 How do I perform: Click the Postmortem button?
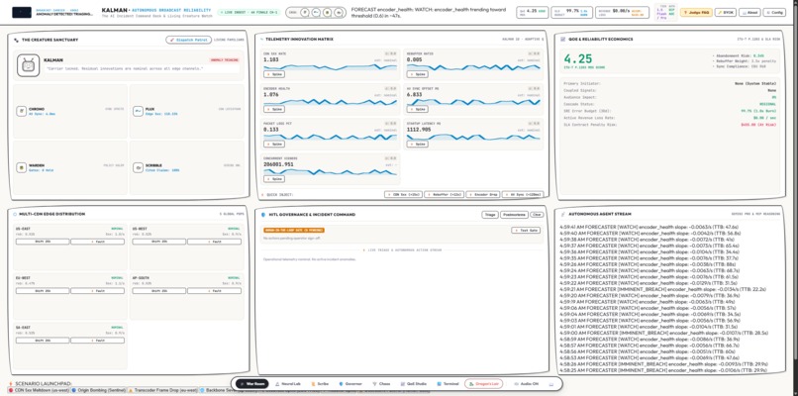[515, 215]
